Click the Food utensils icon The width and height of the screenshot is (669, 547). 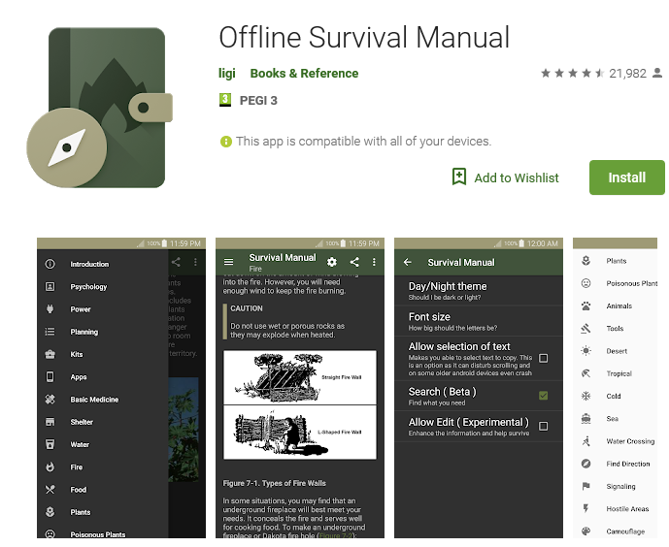(x=50, y=490)
